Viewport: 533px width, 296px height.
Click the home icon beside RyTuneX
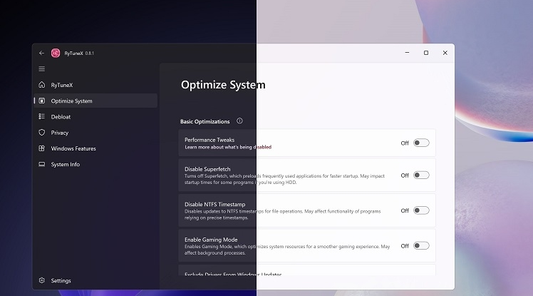[42, 85]
